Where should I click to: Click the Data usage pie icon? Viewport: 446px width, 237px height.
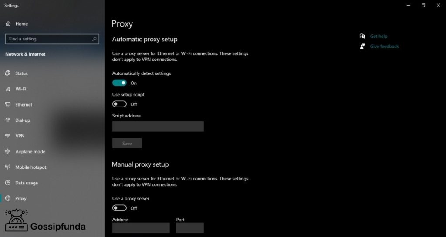(8, 183)
